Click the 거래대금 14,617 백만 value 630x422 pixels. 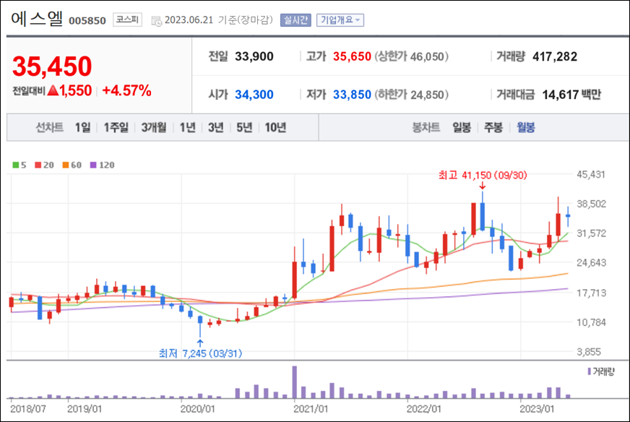[571, 95]
